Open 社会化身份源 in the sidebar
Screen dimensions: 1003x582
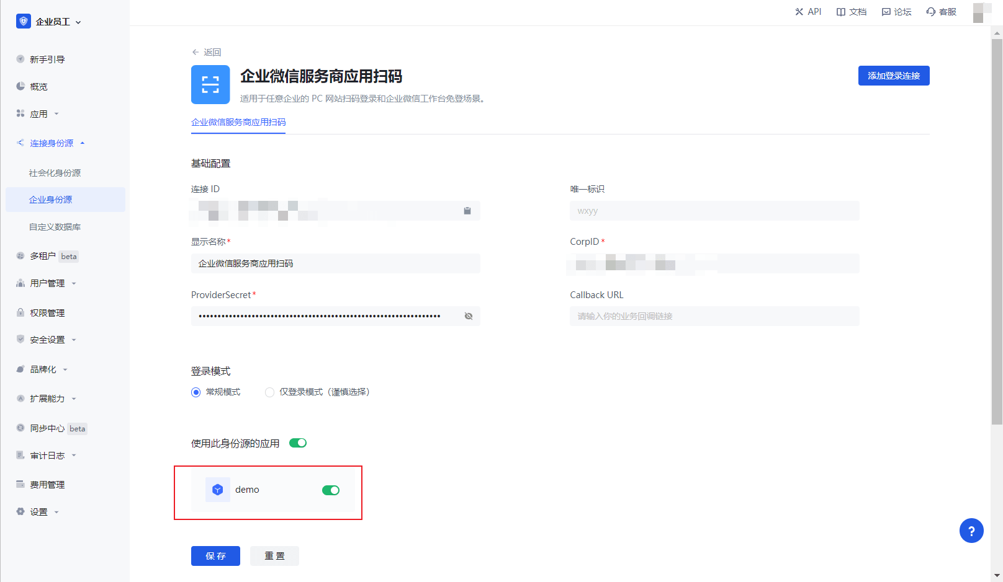[x=55, y=173]
